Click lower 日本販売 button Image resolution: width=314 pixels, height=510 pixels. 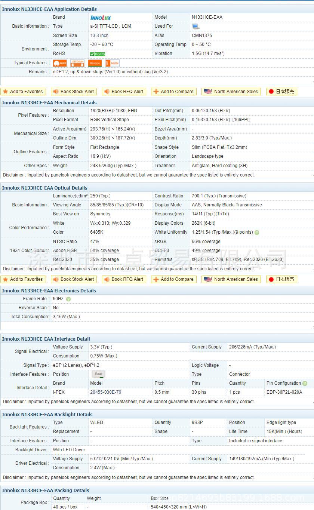[281, 279]
